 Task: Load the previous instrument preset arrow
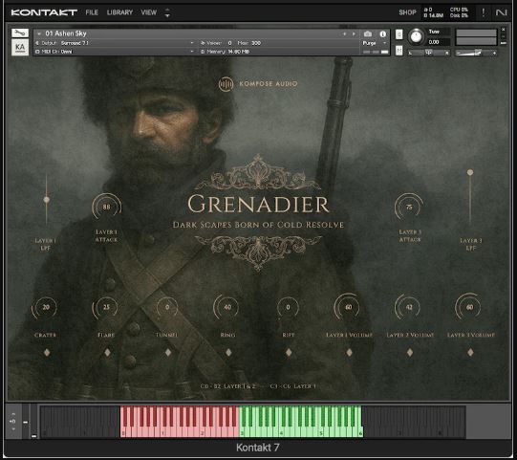tap(345, 33)
